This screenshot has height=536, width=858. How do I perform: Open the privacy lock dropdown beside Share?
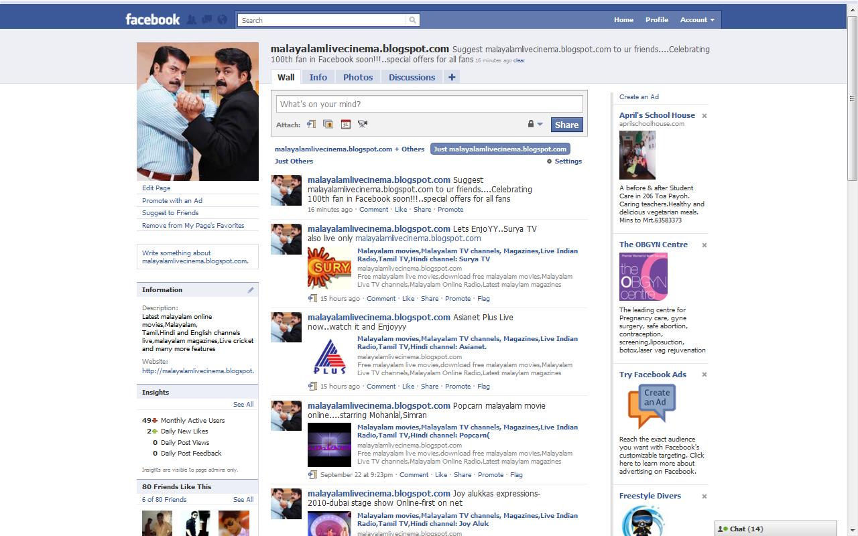535,124
